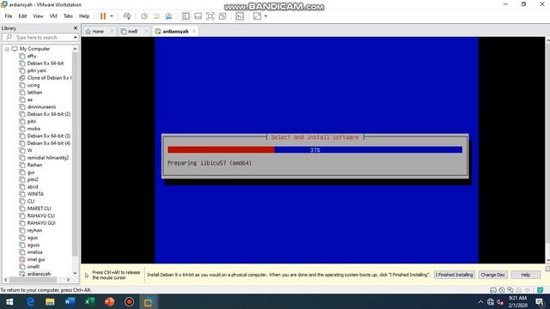The width and height of the screenshot is (550, 309).
Task: Open the Windows Start menu
Action: (9, 301)
